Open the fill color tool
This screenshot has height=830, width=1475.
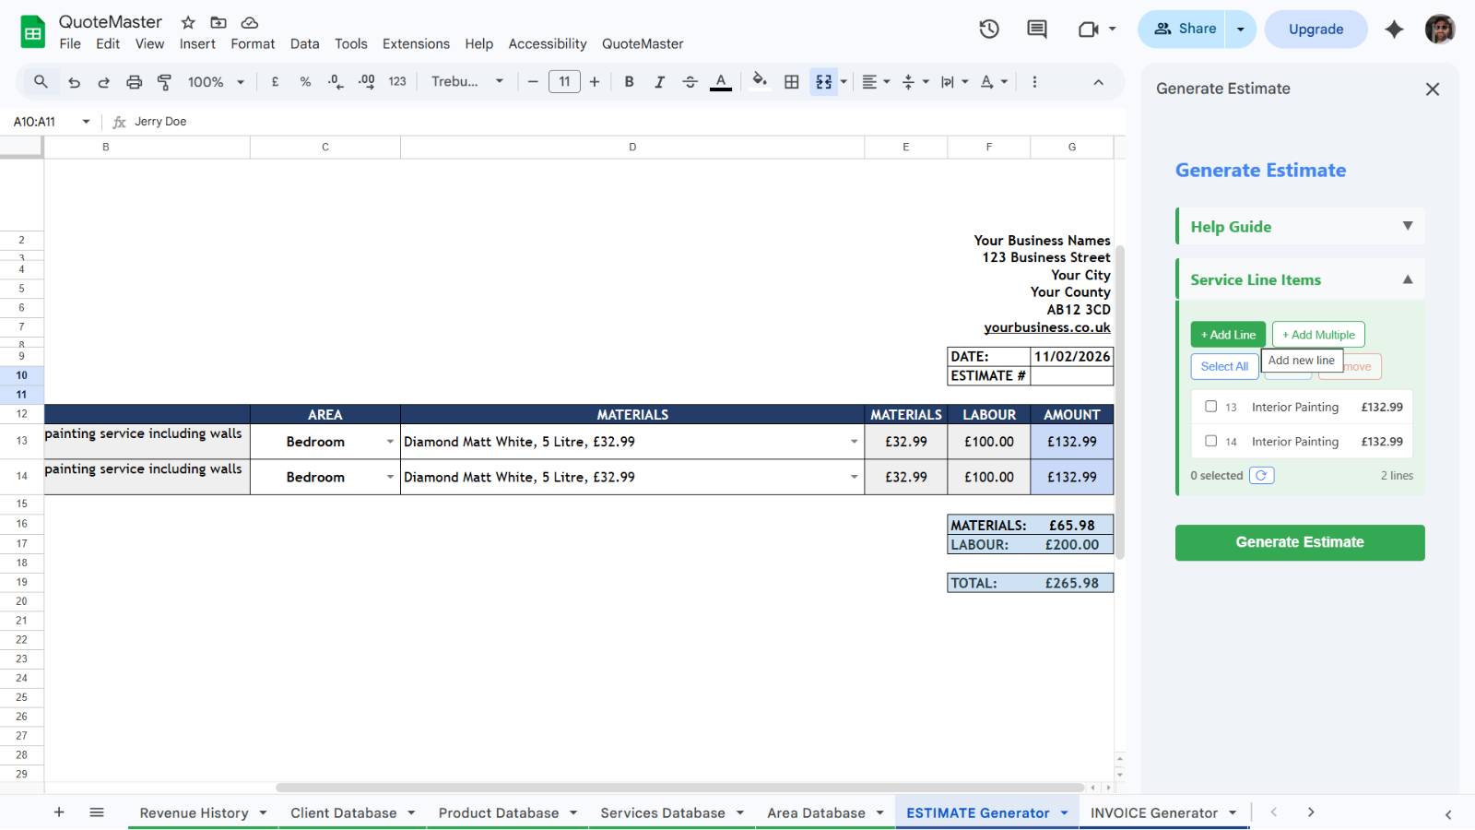click(x=759, y=81)
